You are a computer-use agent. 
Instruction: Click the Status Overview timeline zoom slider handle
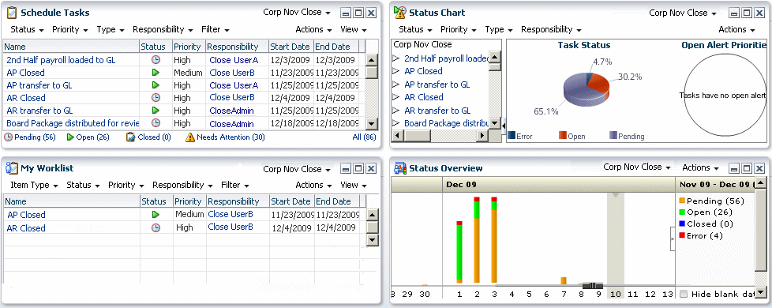tap(593, 285)
